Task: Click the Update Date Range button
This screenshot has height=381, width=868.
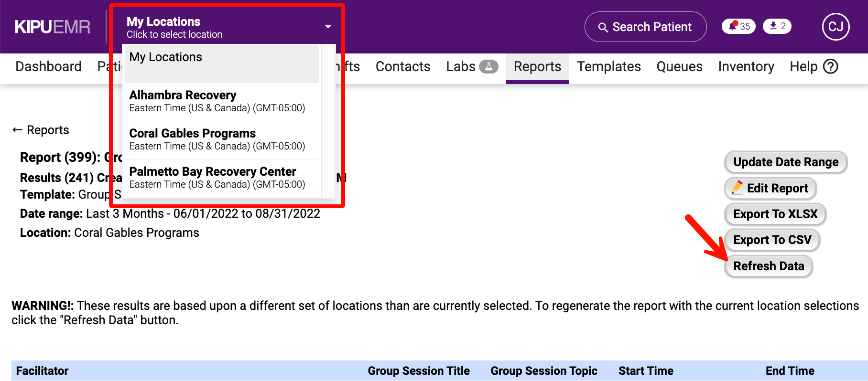Action: coord(785,162)
